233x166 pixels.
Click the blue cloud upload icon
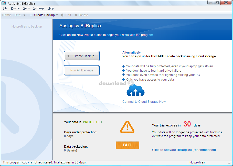coord(135,91)
